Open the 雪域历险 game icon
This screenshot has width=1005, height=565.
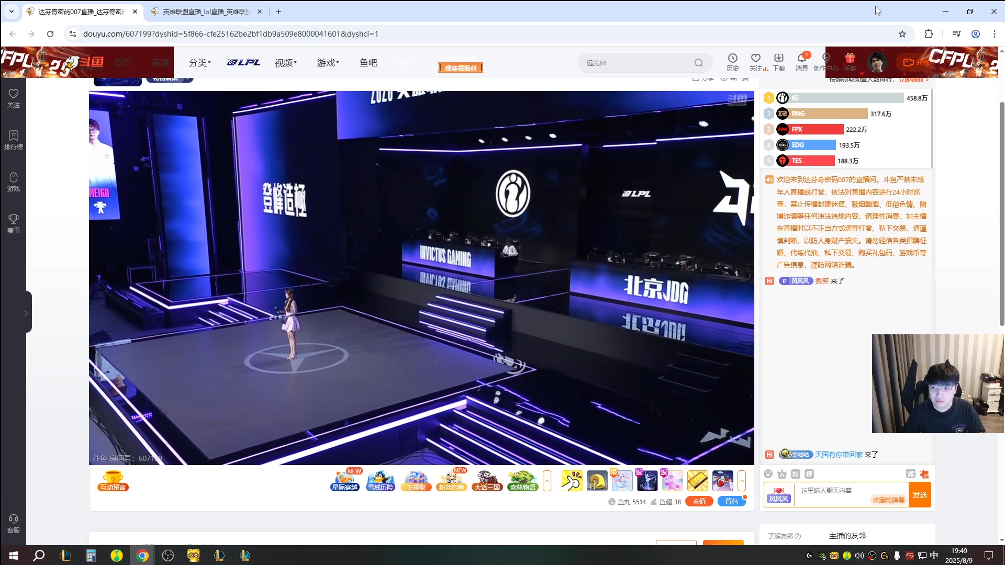coord(381,481)
